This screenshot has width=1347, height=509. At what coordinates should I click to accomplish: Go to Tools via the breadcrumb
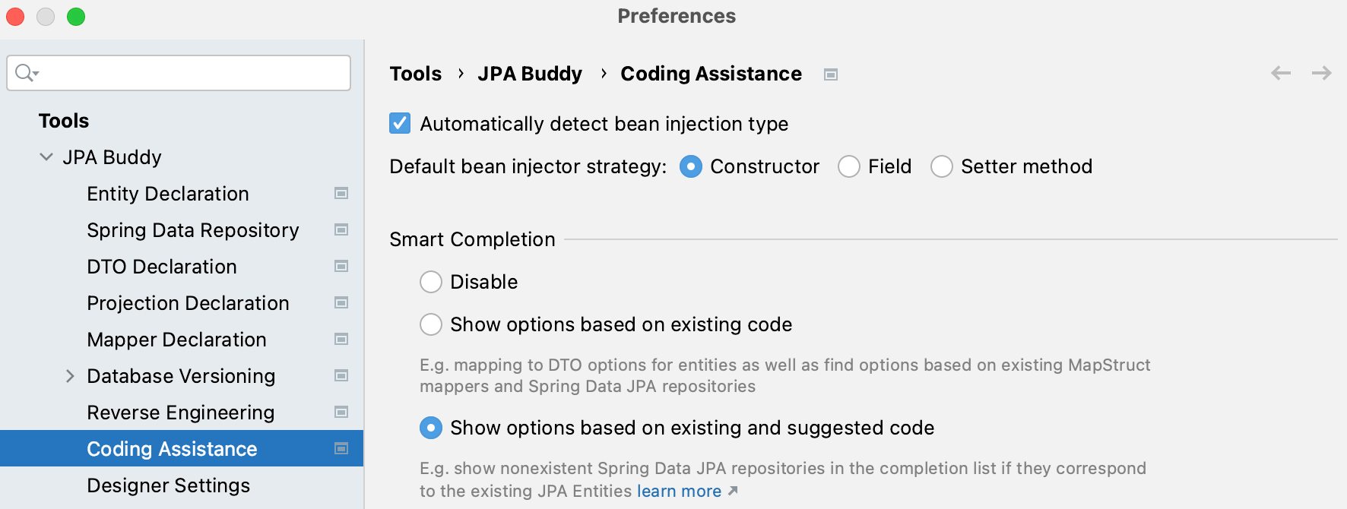coord(415,74)
